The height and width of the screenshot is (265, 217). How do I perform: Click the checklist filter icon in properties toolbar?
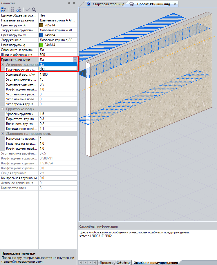19,9
